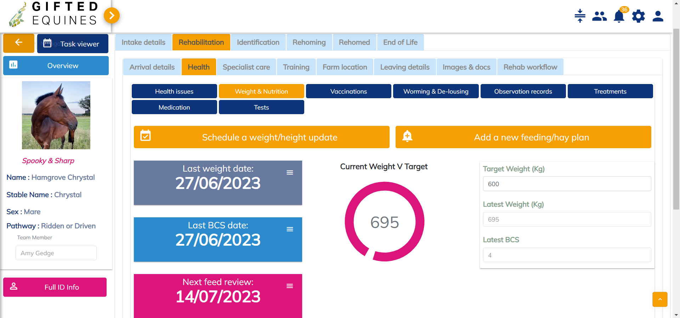Open Last weight date card menu
The height and width of the screenshot is (318, 680).
click(x=290, y=173)
